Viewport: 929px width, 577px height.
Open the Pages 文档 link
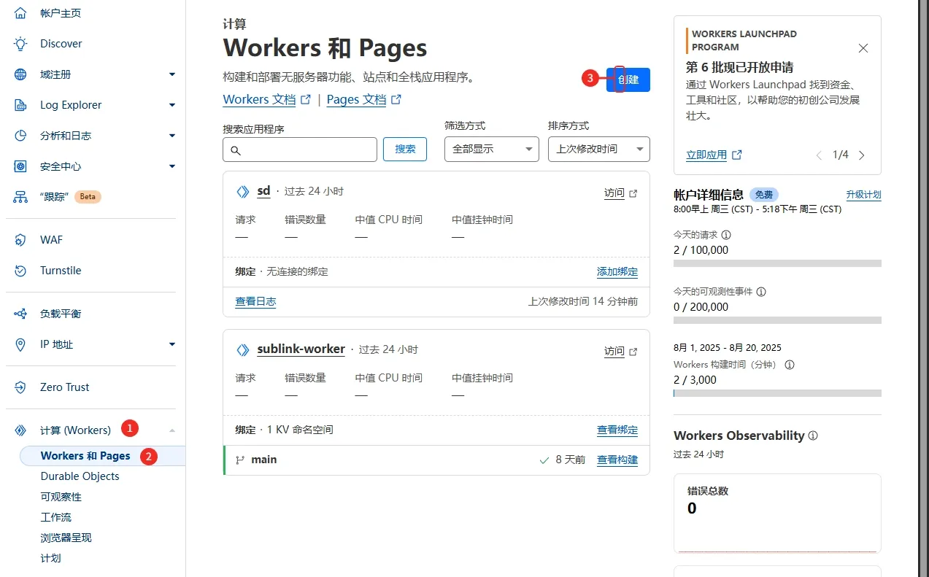point(364,99)
